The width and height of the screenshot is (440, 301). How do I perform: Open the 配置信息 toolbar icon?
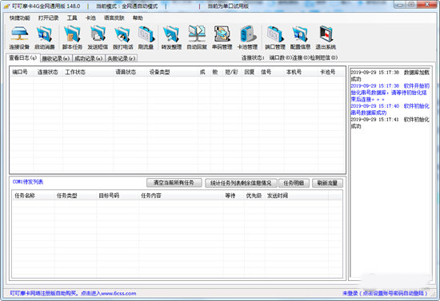click(300, 38)
